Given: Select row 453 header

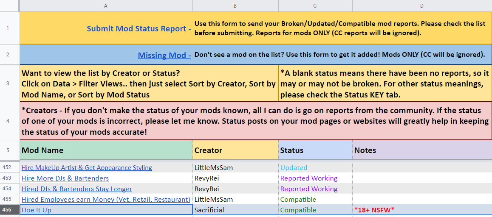Looking at the screenshot, I should pyautogui.click(x=9, y=178).
